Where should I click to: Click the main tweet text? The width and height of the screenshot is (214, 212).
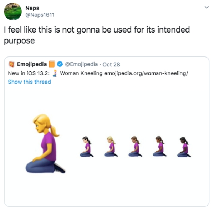pyautogui.click(x=97, y=35)
